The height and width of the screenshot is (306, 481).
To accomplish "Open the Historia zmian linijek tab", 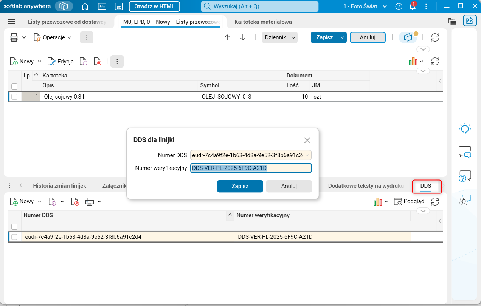I will point(60,186).
